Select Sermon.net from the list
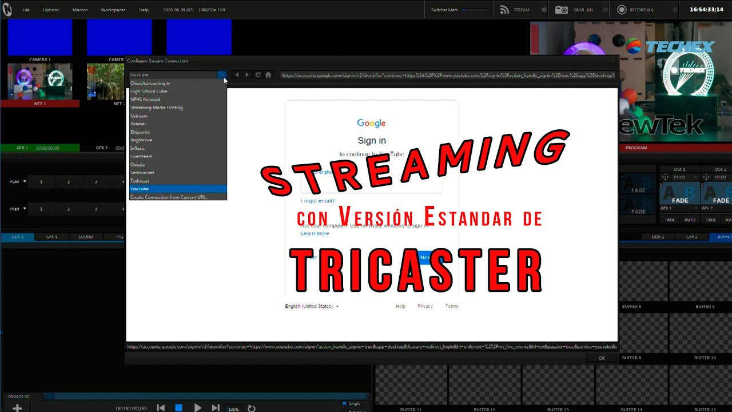 [x=178, y=172]
